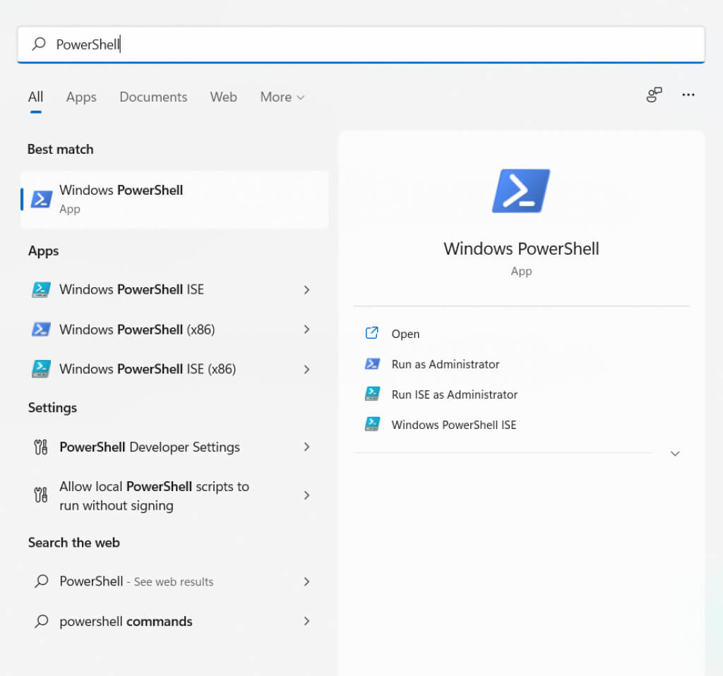Switch to the Documents tab
Viewport: 723px width, 676px height.
point(153,97)
